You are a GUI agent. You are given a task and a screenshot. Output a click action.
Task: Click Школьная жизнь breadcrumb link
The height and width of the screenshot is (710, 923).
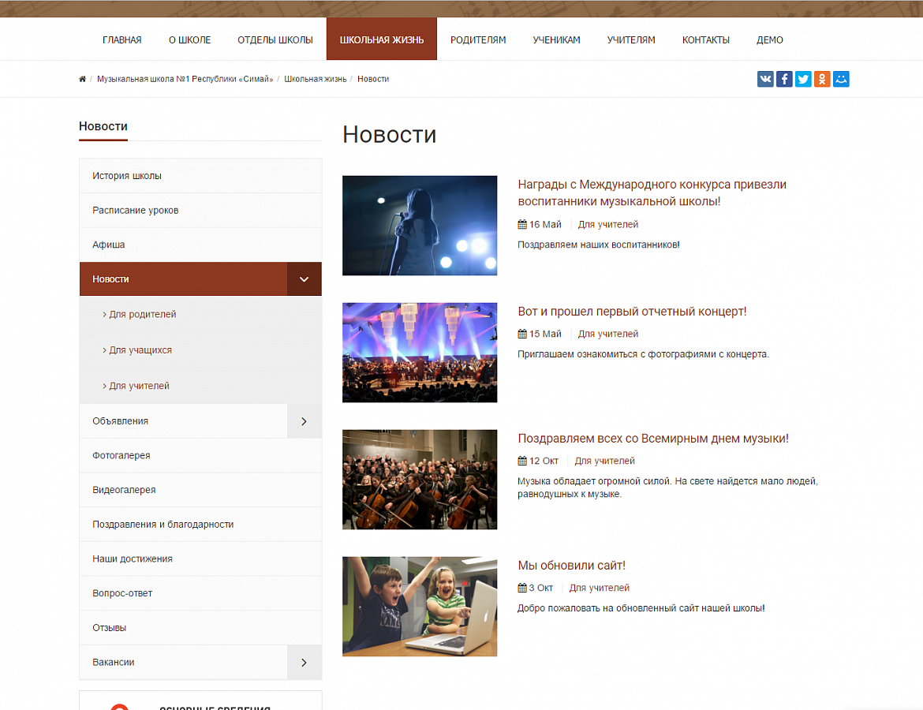[315, 79]
